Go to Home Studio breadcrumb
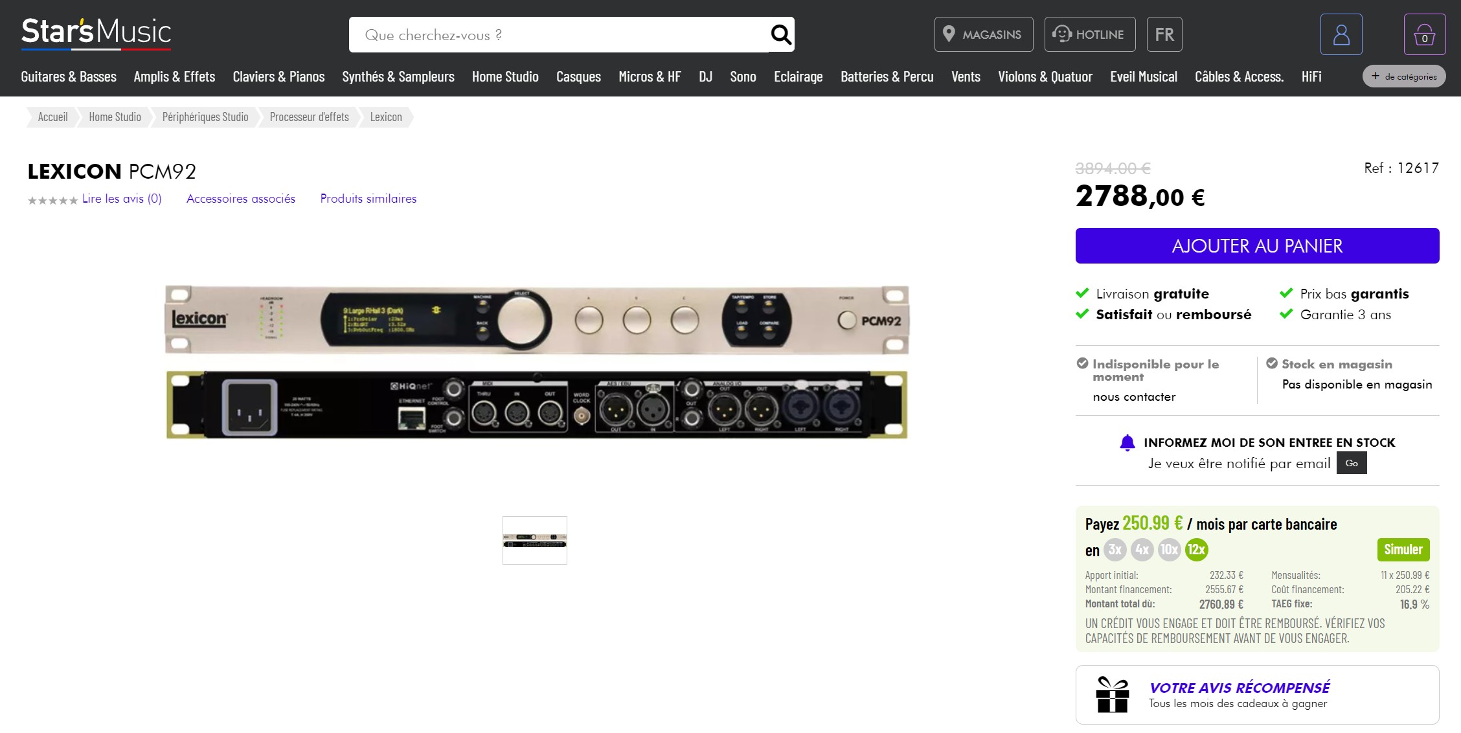The width and height of the screenshot is (1461, 733). (115, 117)
